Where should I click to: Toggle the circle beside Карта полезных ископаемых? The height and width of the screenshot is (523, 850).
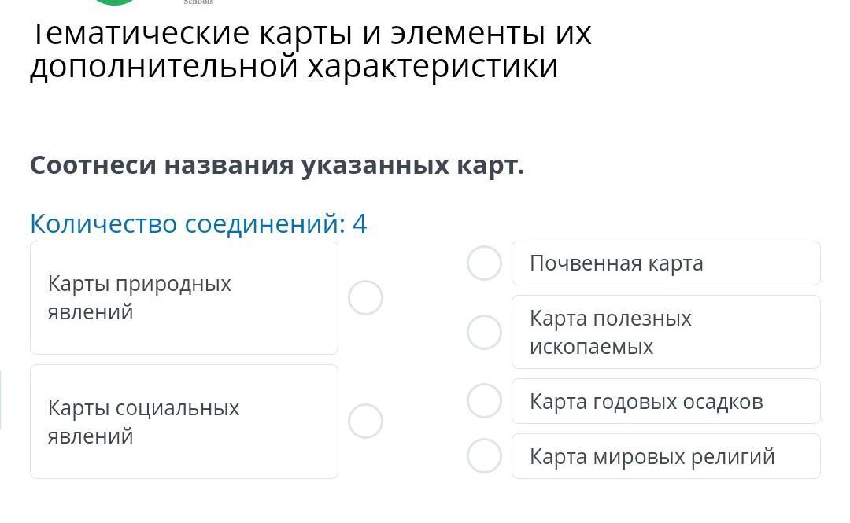click(484, 332)
